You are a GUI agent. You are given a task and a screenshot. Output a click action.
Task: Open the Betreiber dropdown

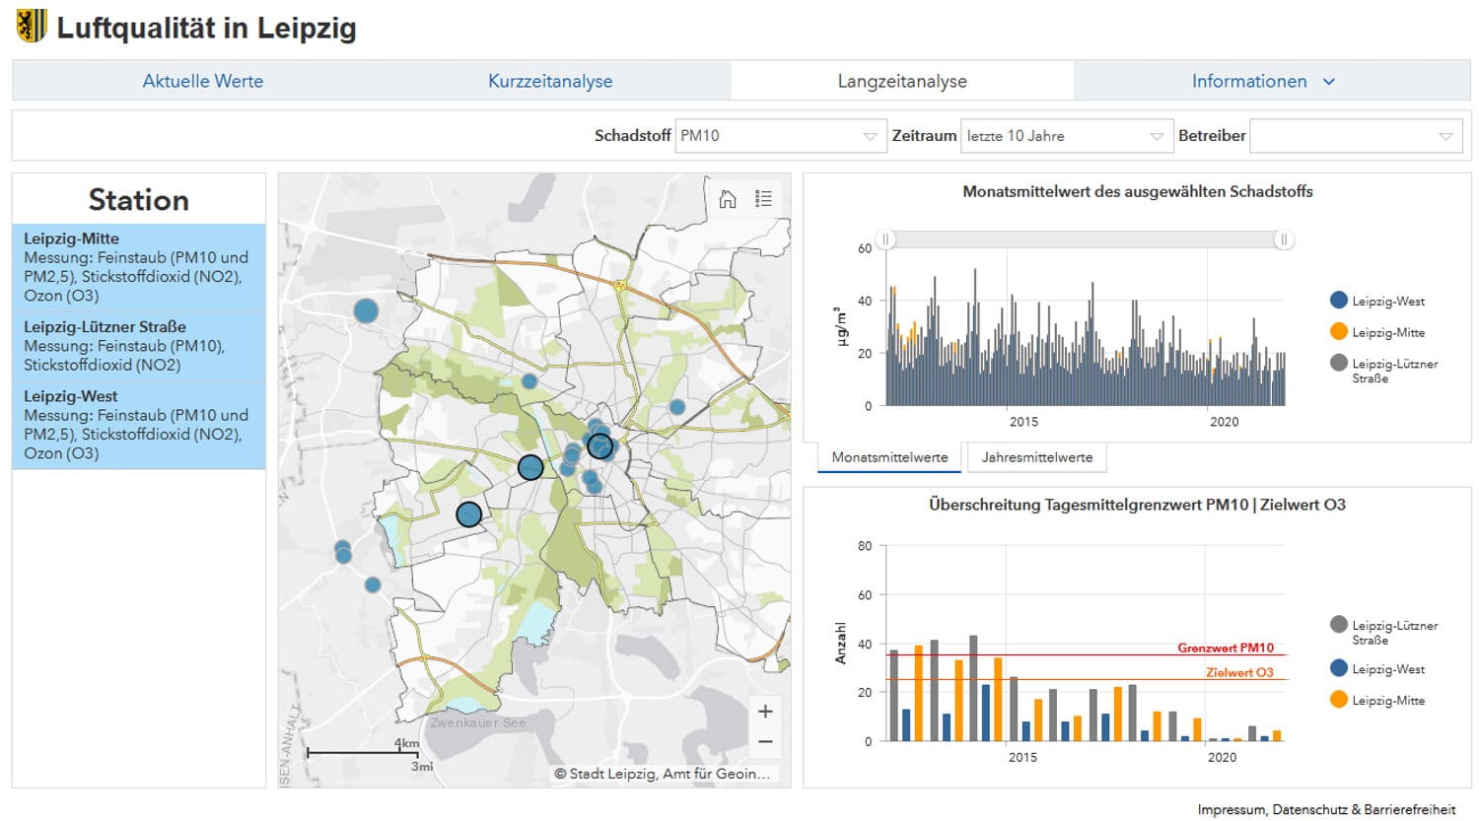(1354, 136)
